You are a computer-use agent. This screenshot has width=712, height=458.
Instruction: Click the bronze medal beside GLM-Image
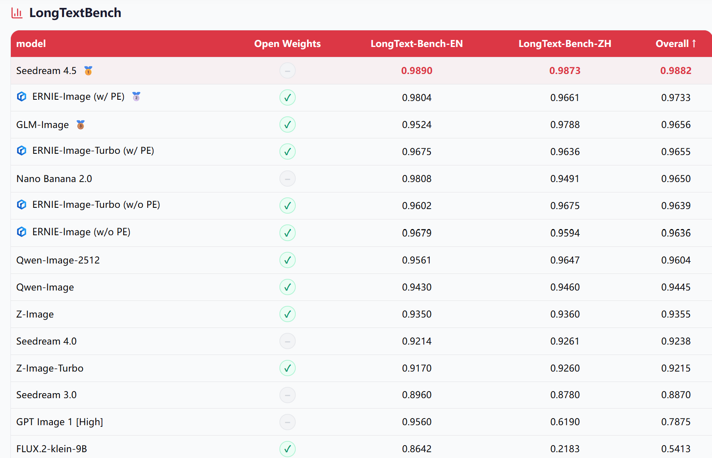click(81, 125)
